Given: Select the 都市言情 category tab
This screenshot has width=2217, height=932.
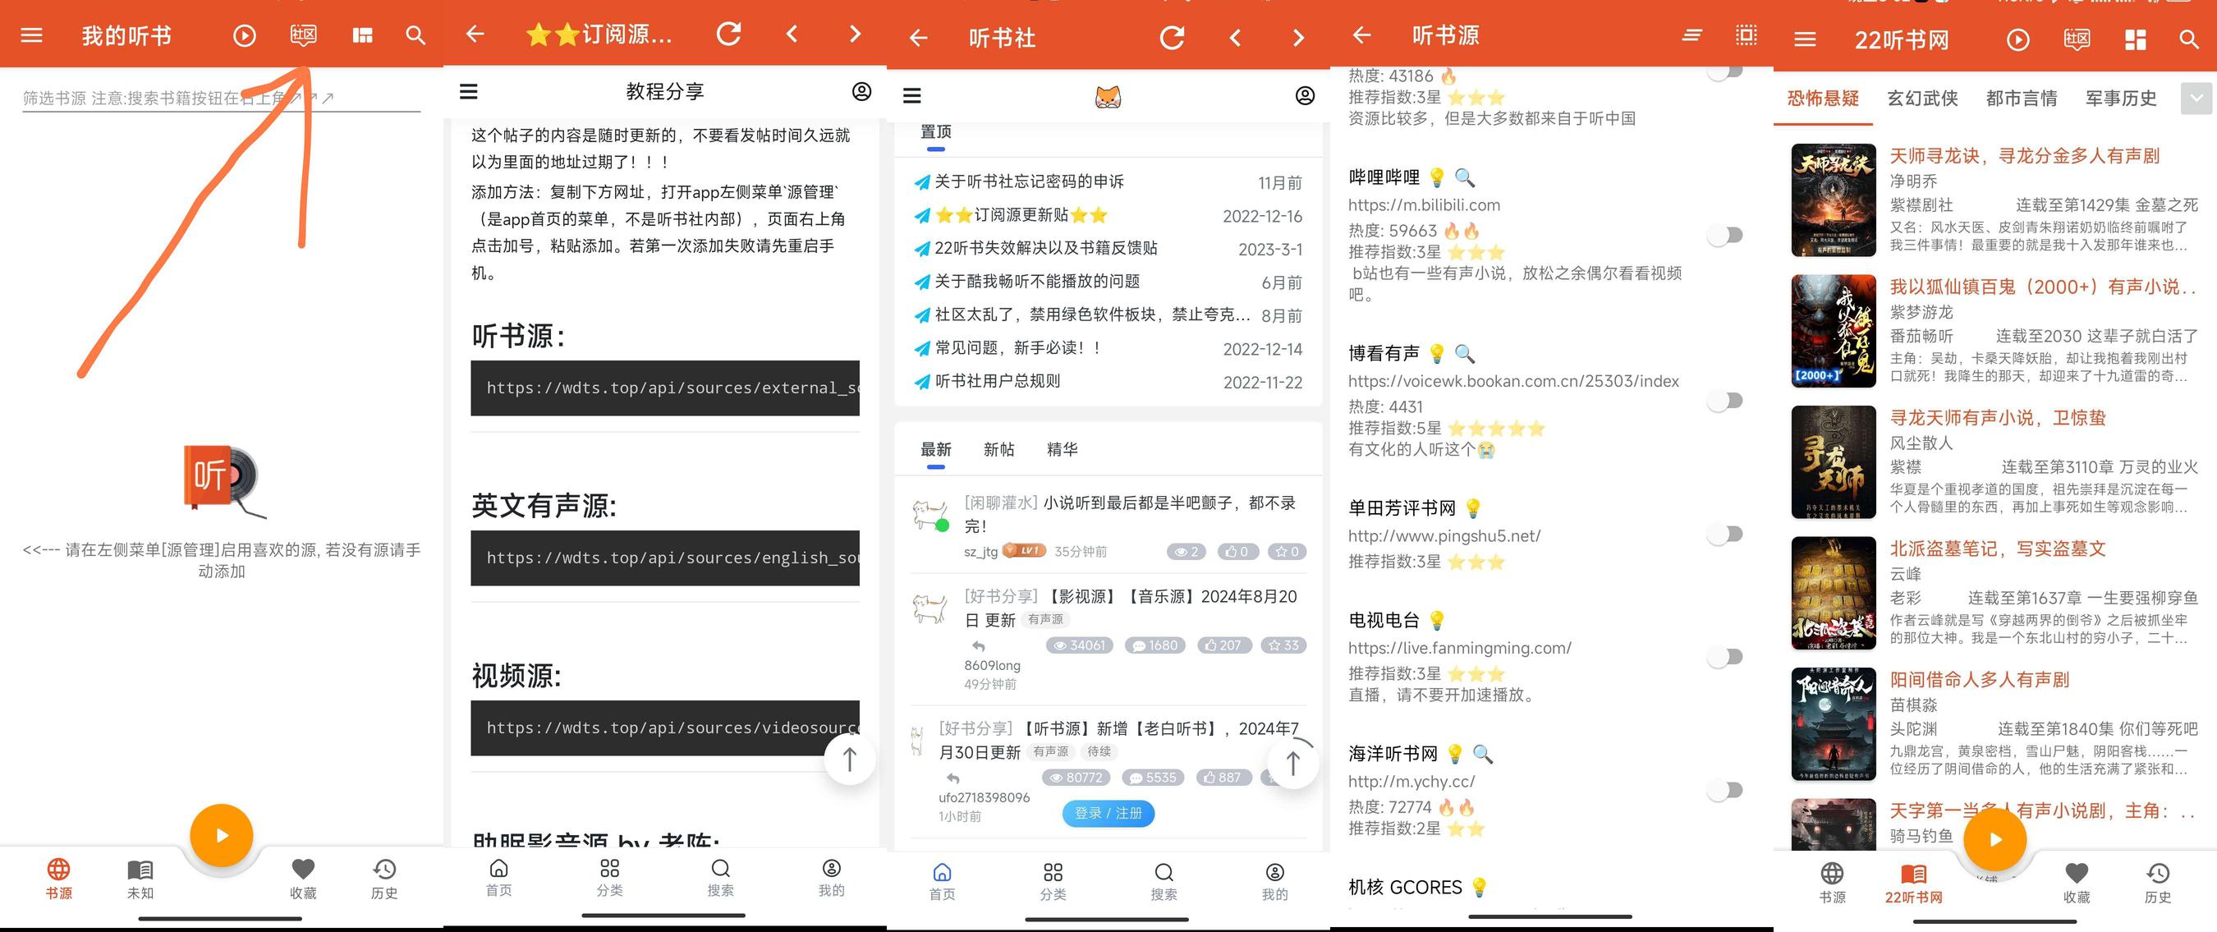Looking at the screenshot, I should pyautogui.click(x=2022, y=98).
